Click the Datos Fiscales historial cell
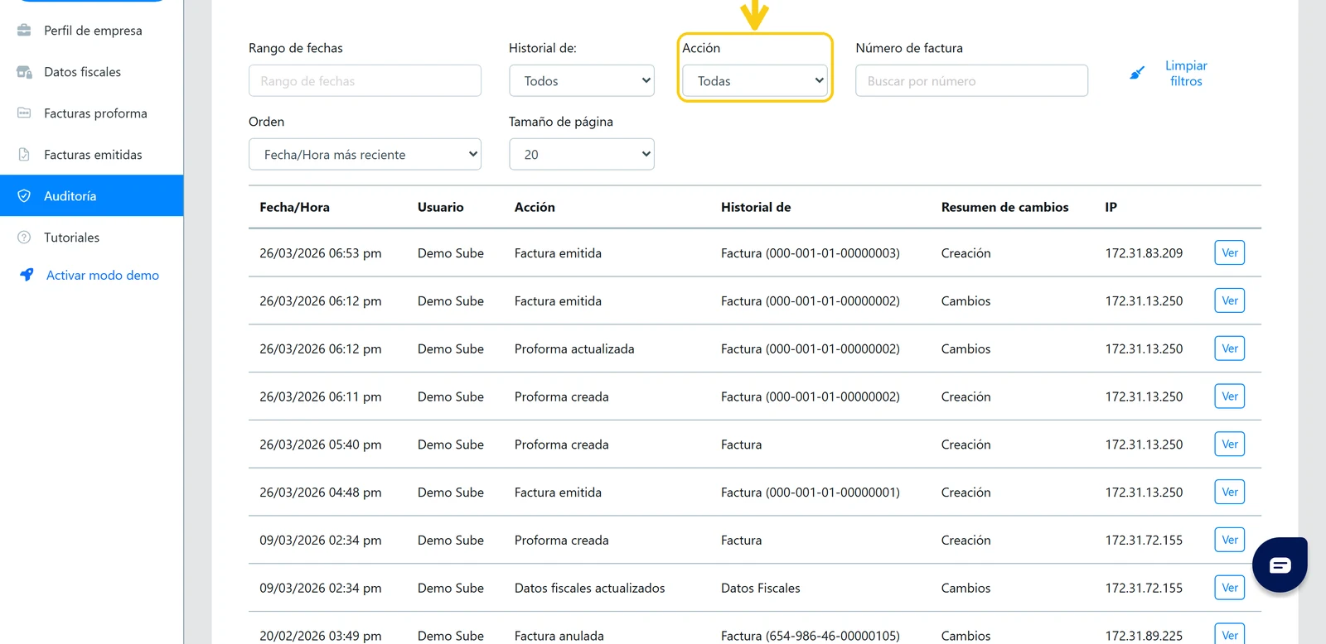The image size is (1326, 644). pos(760,589)
